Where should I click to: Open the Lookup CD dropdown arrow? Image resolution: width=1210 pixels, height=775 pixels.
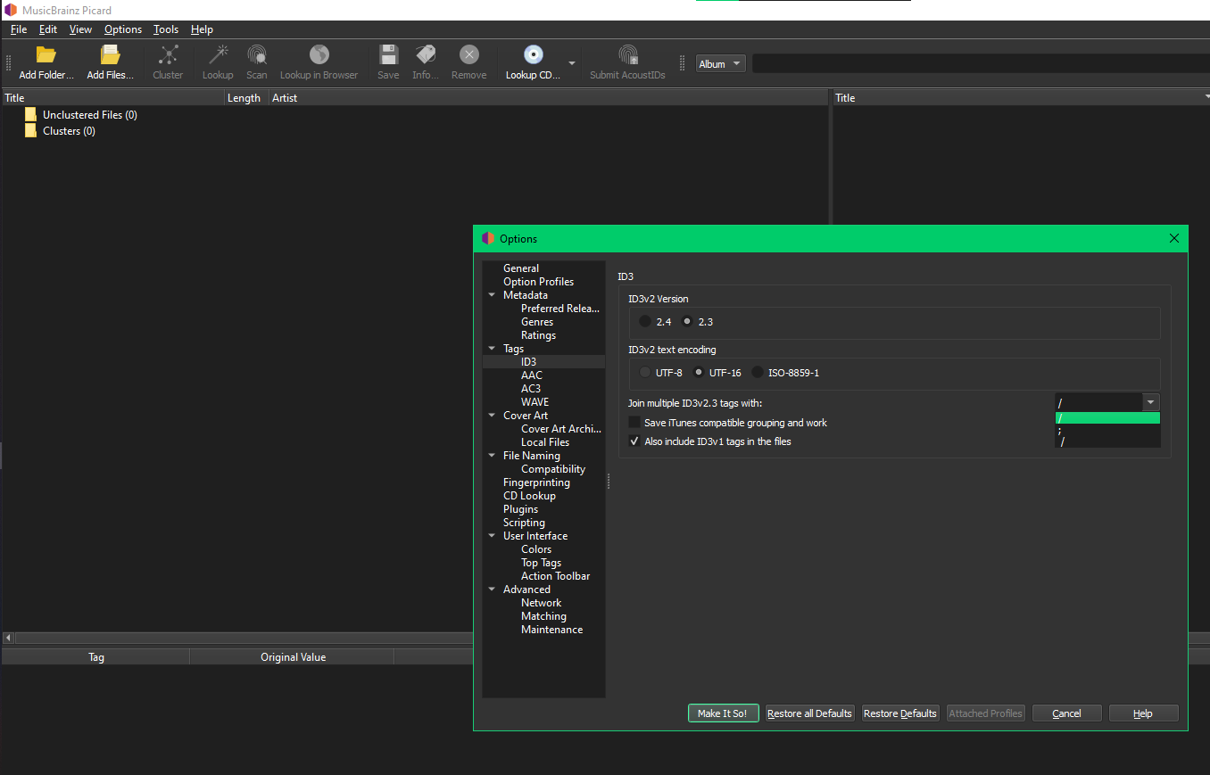(572, 63)
